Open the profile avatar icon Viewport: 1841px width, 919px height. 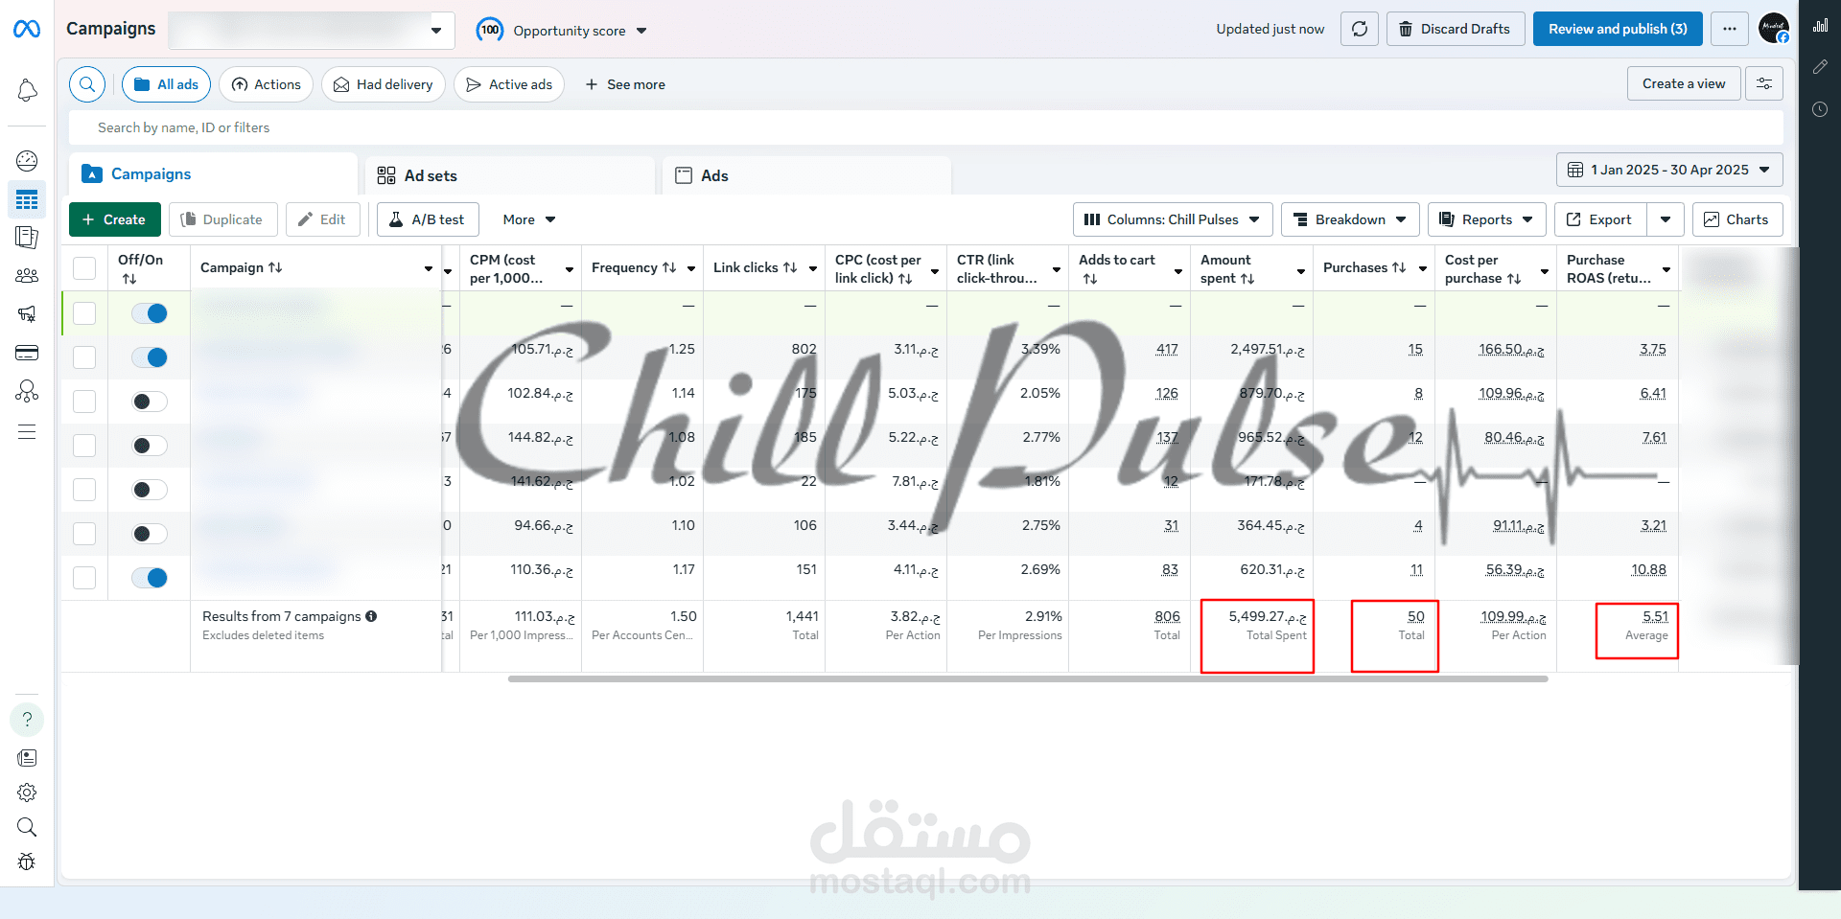1774,28
